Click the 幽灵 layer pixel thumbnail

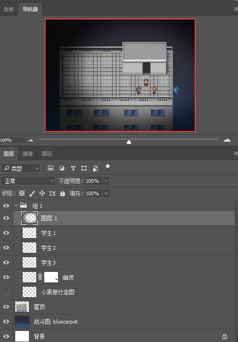pyautogui.click(x=29, y=277)
